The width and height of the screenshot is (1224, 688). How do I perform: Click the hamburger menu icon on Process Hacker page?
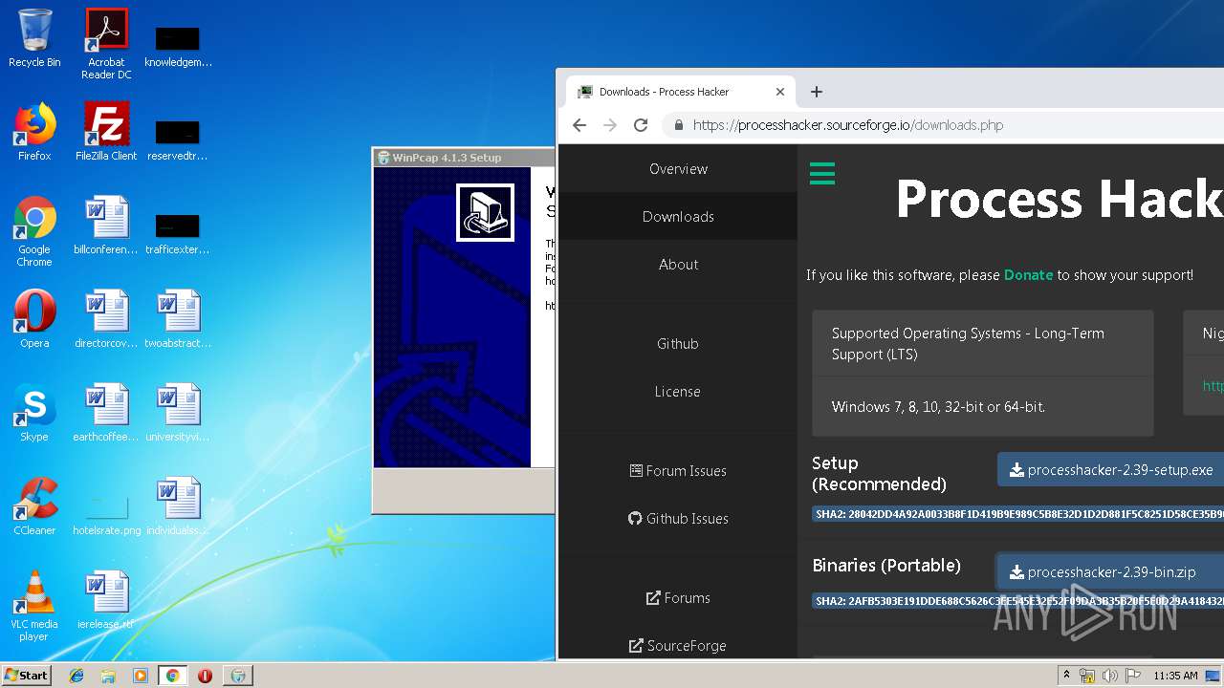coord(822,173)
